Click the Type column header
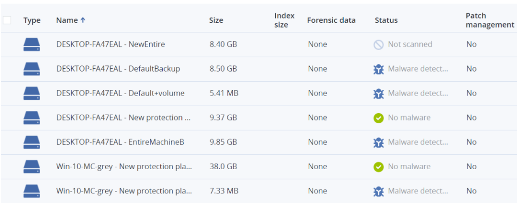Screen dimensions: 517x203 tap(32, 20)
